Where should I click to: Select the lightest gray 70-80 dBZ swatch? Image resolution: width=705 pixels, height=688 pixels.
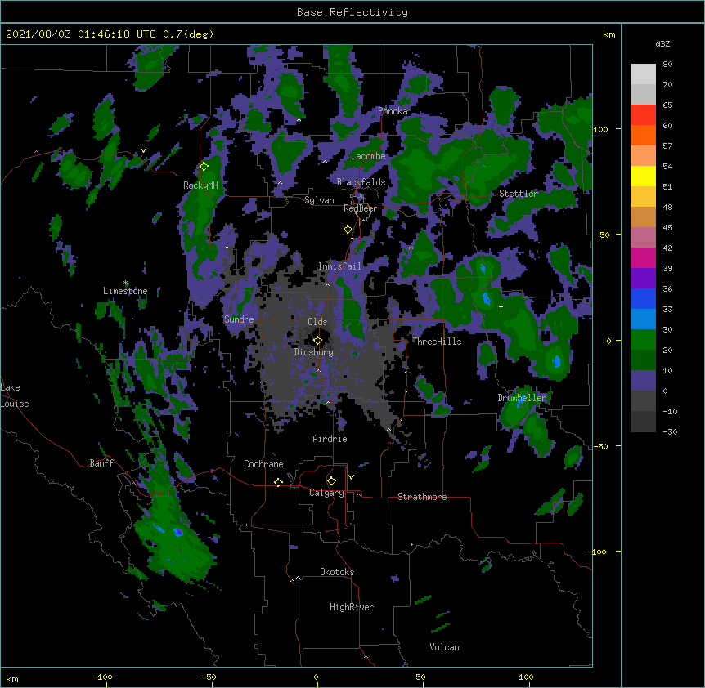[x=643, y=74]
